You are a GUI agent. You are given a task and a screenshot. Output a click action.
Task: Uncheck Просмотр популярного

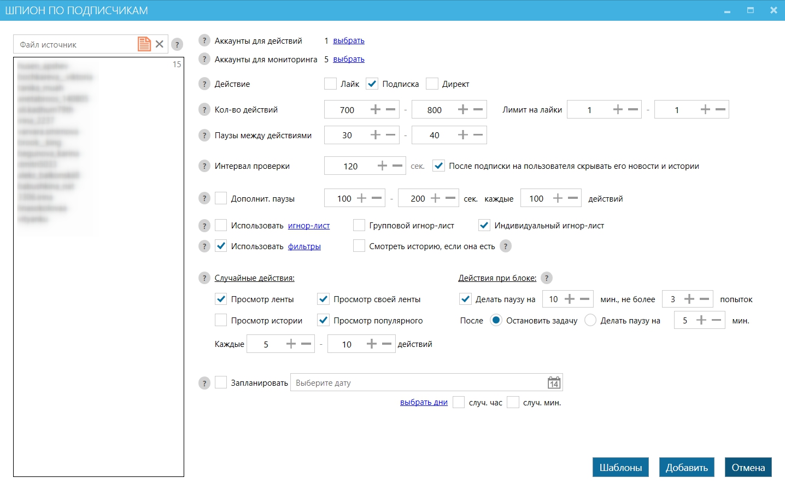tap(324, 320)
